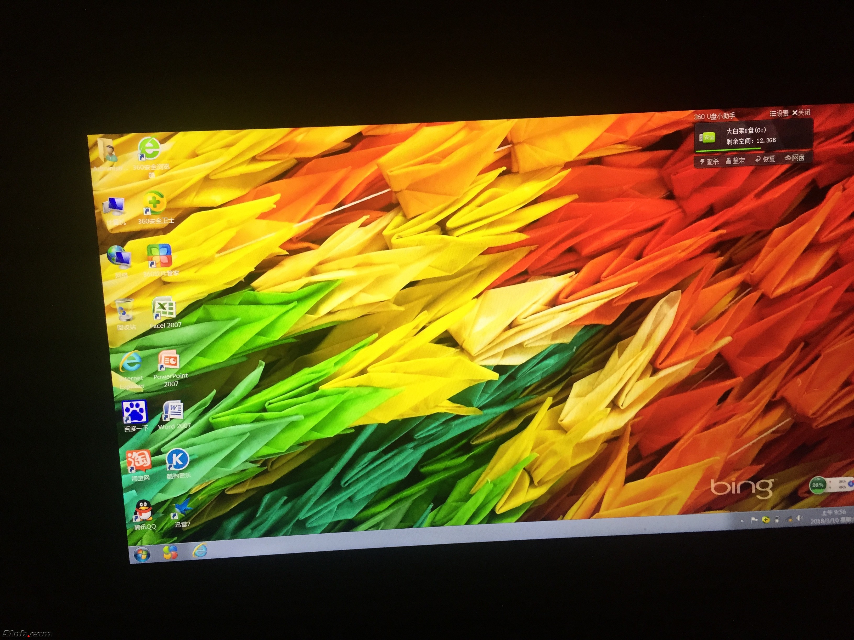Screen dimensions: 854x640
Task: Open the 回收站 recycle bin
Action: [124, 311]
